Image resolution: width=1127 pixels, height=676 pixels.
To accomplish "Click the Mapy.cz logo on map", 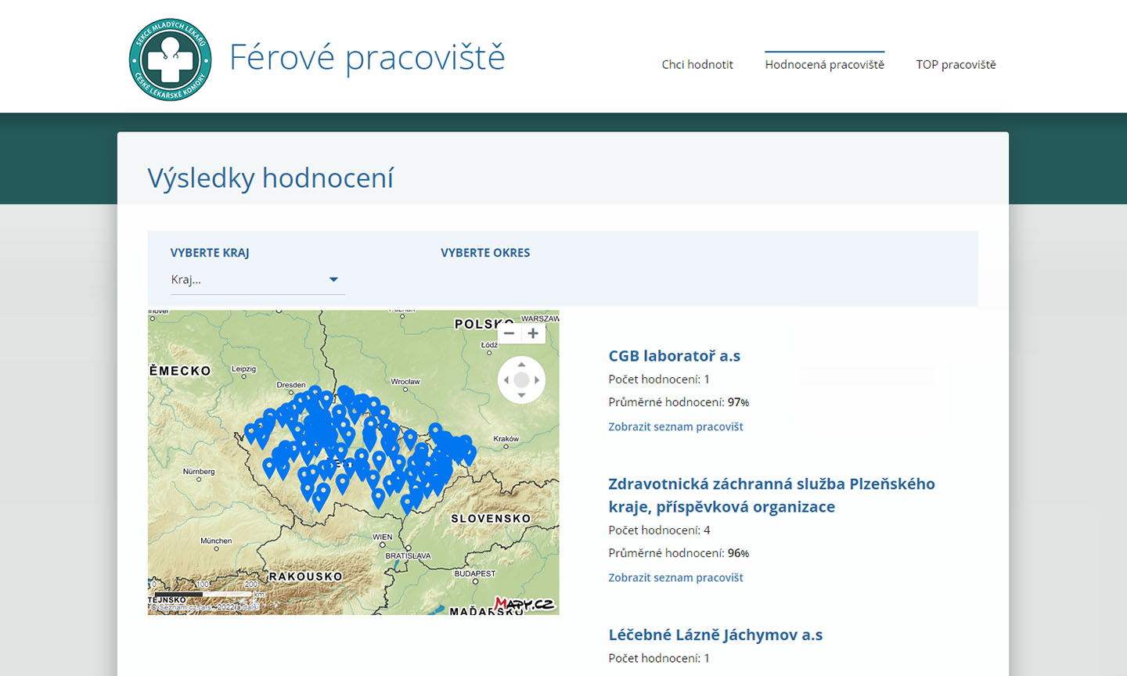I will click(x=524, y=604).
